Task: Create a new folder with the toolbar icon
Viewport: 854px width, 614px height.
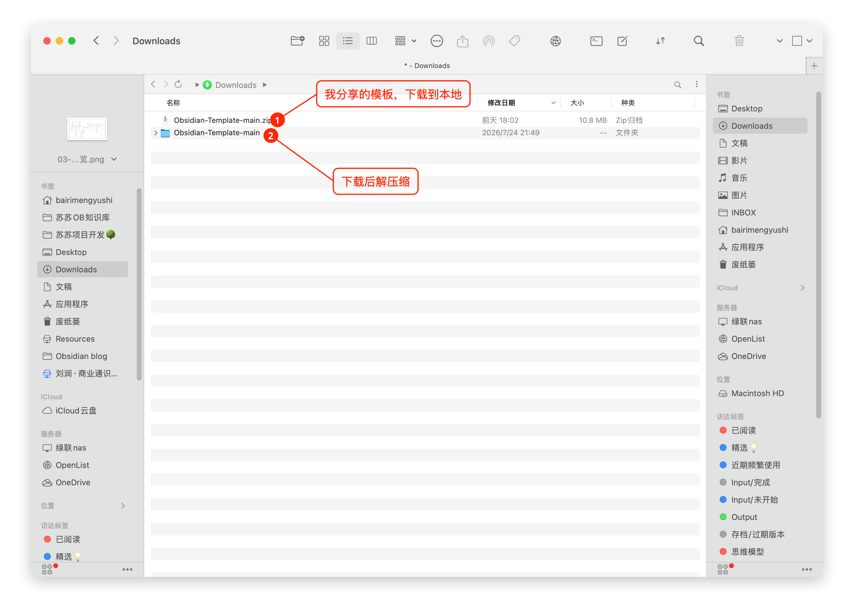Action: pos(297,41)
